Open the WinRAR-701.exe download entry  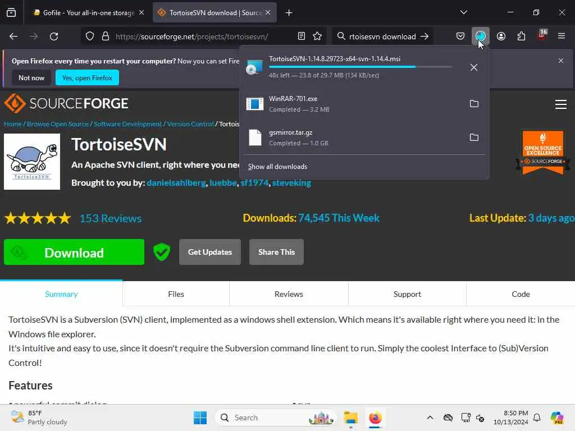pyautogui.click(x=352, y=104)
